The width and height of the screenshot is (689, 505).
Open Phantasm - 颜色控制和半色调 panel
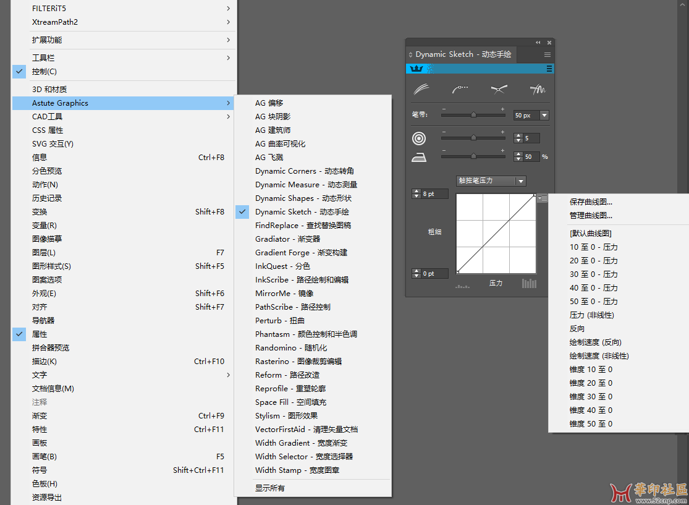(x=313, y=334)
